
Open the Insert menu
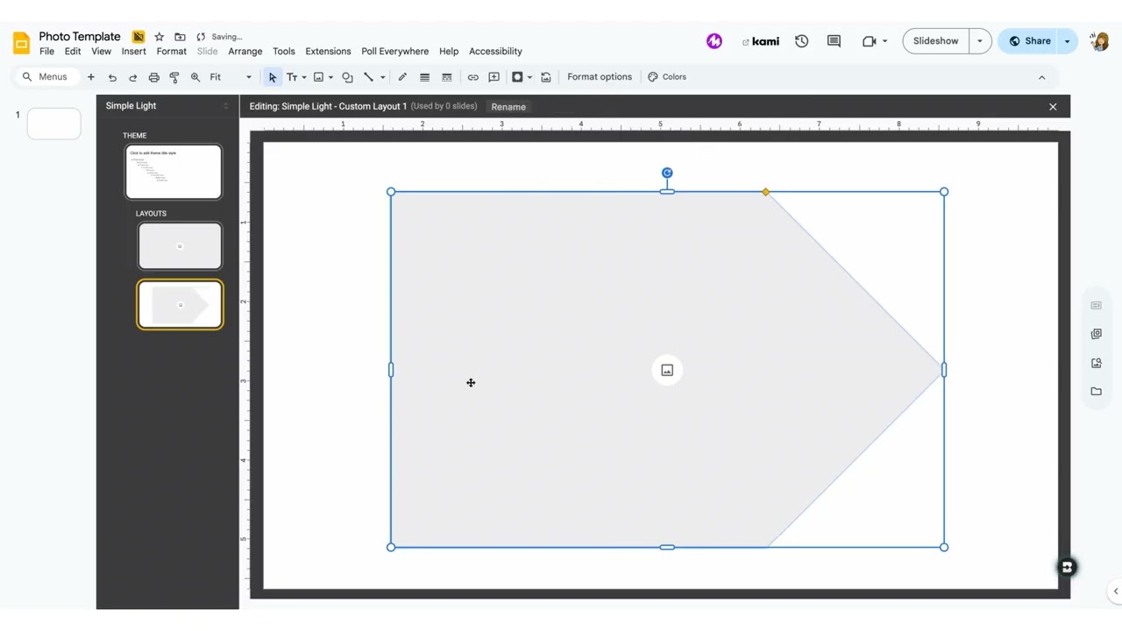click(133, 52)
